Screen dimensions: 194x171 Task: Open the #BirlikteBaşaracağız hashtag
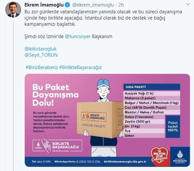point(81,67)
